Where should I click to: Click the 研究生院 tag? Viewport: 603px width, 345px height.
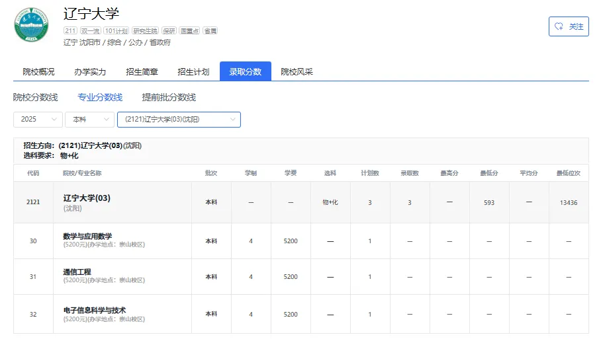coord(146,31)
